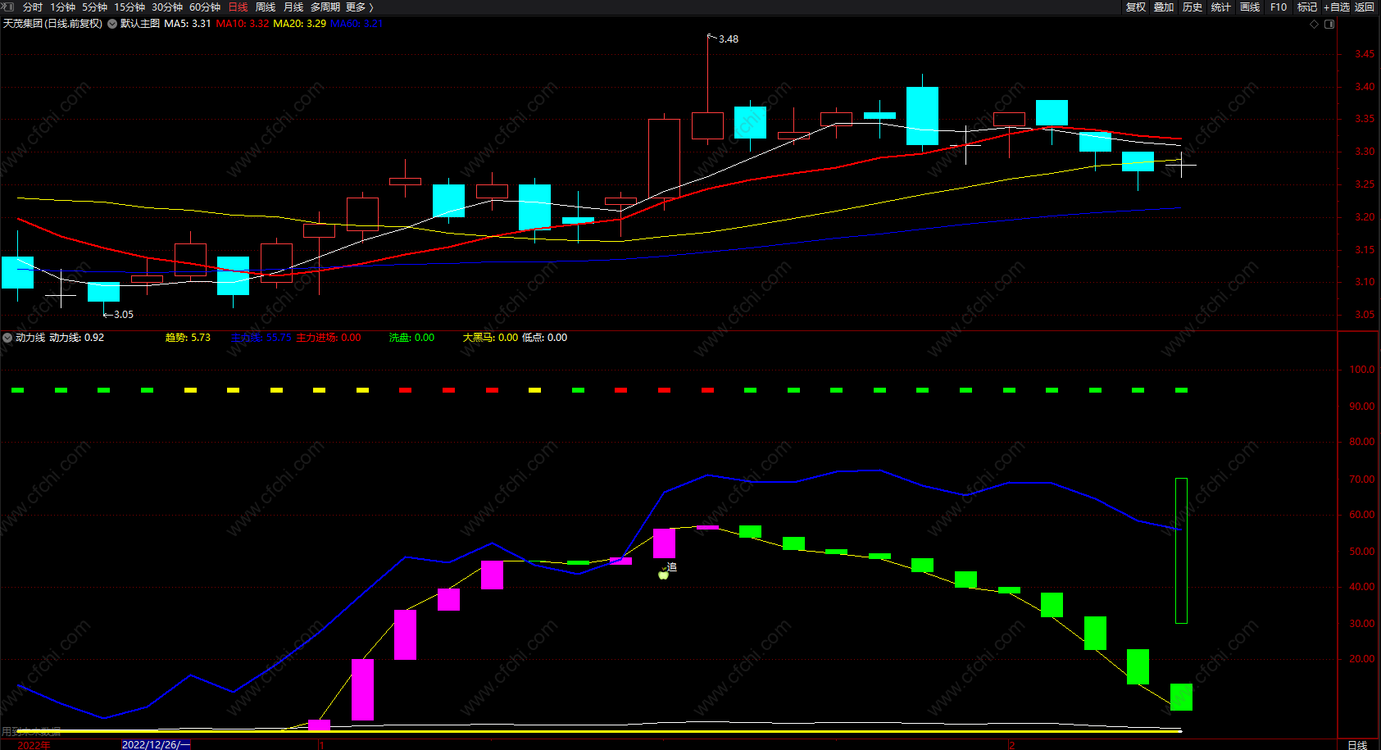
Task: Switch to the 月线 monthly chart
Action: point(293,7)
